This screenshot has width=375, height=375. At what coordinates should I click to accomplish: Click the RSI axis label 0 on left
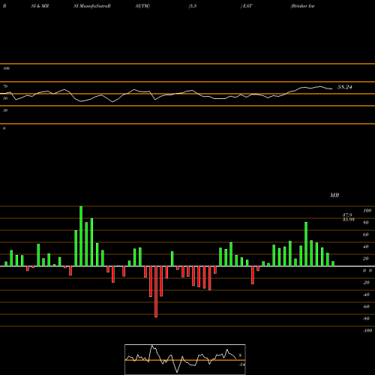pyautogui.click(x=4, y=128)
